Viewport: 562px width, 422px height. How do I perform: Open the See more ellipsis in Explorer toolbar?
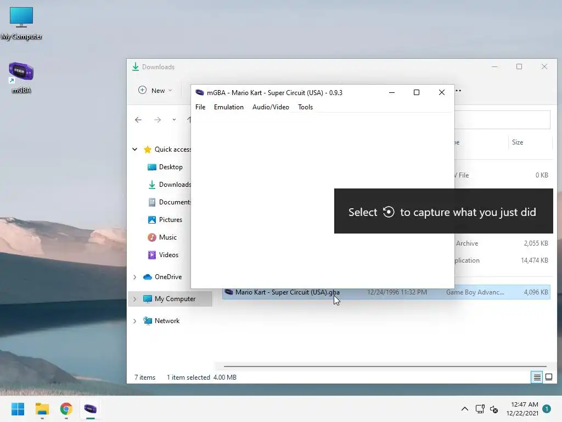pos(458,91)
